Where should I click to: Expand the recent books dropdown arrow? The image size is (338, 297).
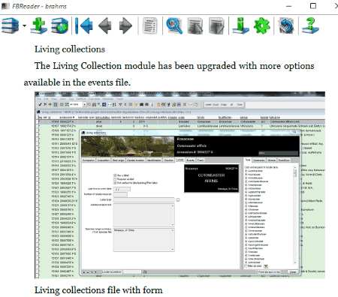point(24,25)
